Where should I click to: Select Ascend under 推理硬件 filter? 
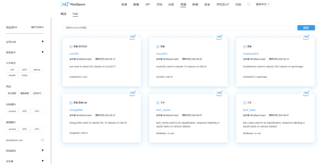(x=12, y=129)
